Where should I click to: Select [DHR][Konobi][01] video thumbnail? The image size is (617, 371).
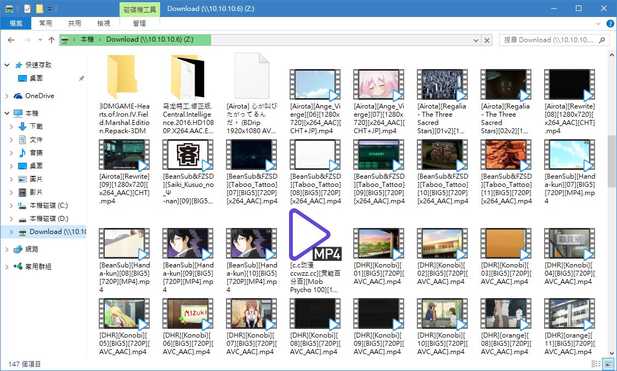[x=378, y=244]
